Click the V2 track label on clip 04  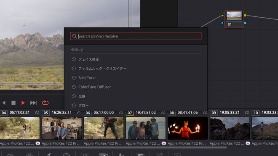(x=37, y=113)
